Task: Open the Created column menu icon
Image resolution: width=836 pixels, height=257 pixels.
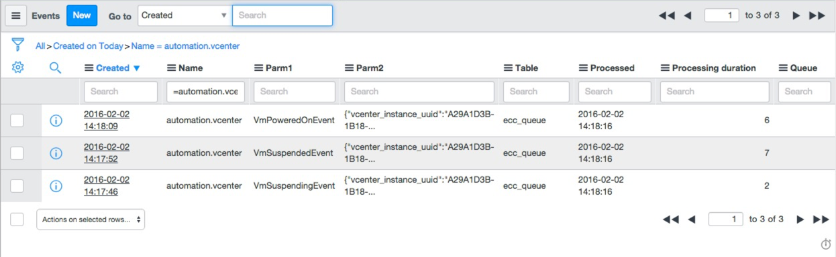Action: tap(89, 68)
